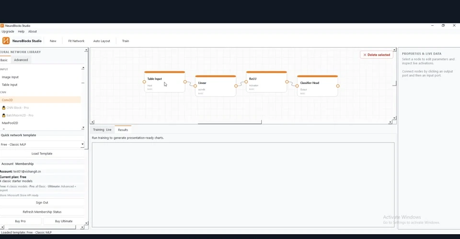Switch to the Advanced library tab
Viewport: 460px width, 239px height.
tap(21, 60)
